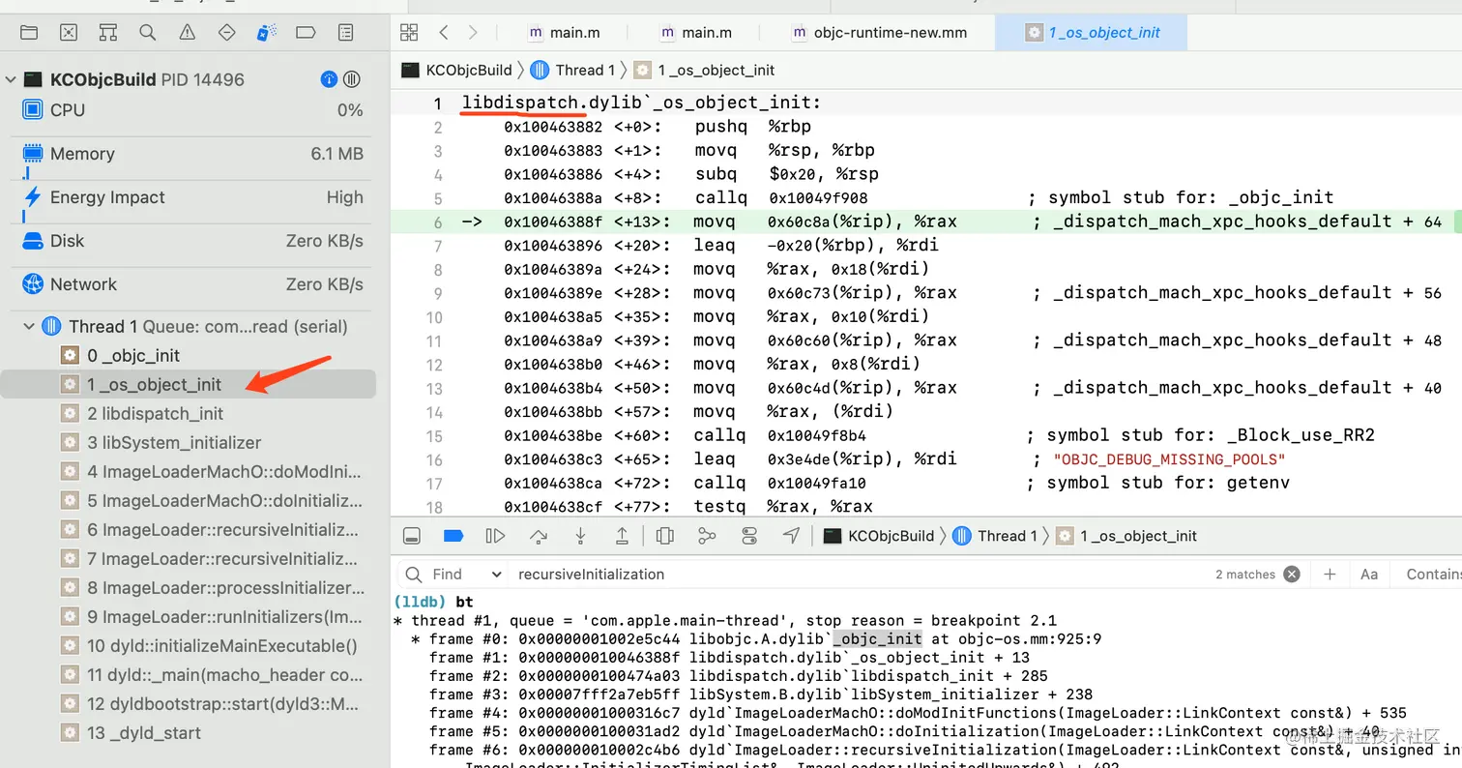
Task: Collapse the Thread 1 disclosure arrow
Action: 30,327
